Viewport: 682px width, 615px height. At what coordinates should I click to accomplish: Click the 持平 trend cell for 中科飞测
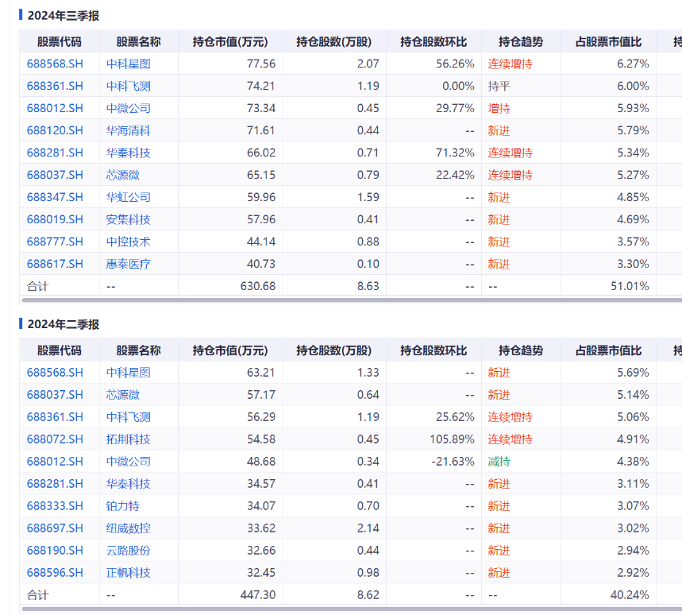(x=499, y=86)
